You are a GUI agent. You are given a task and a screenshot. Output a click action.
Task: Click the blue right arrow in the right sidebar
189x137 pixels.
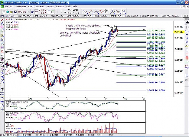pos(187,38)
